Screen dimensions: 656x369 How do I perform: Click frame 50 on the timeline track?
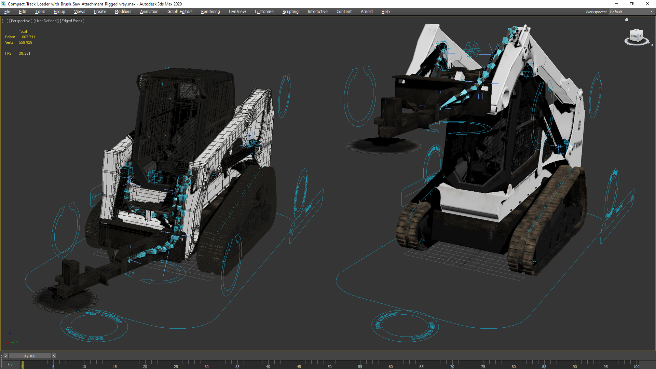click(329, 364)
